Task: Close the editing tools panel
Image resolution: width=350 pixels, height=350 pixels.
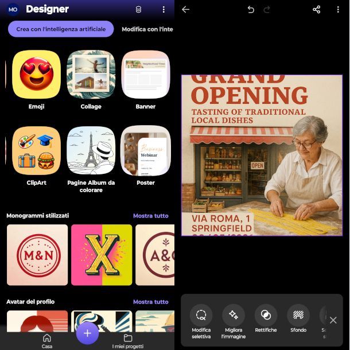Action: point(333,320)
